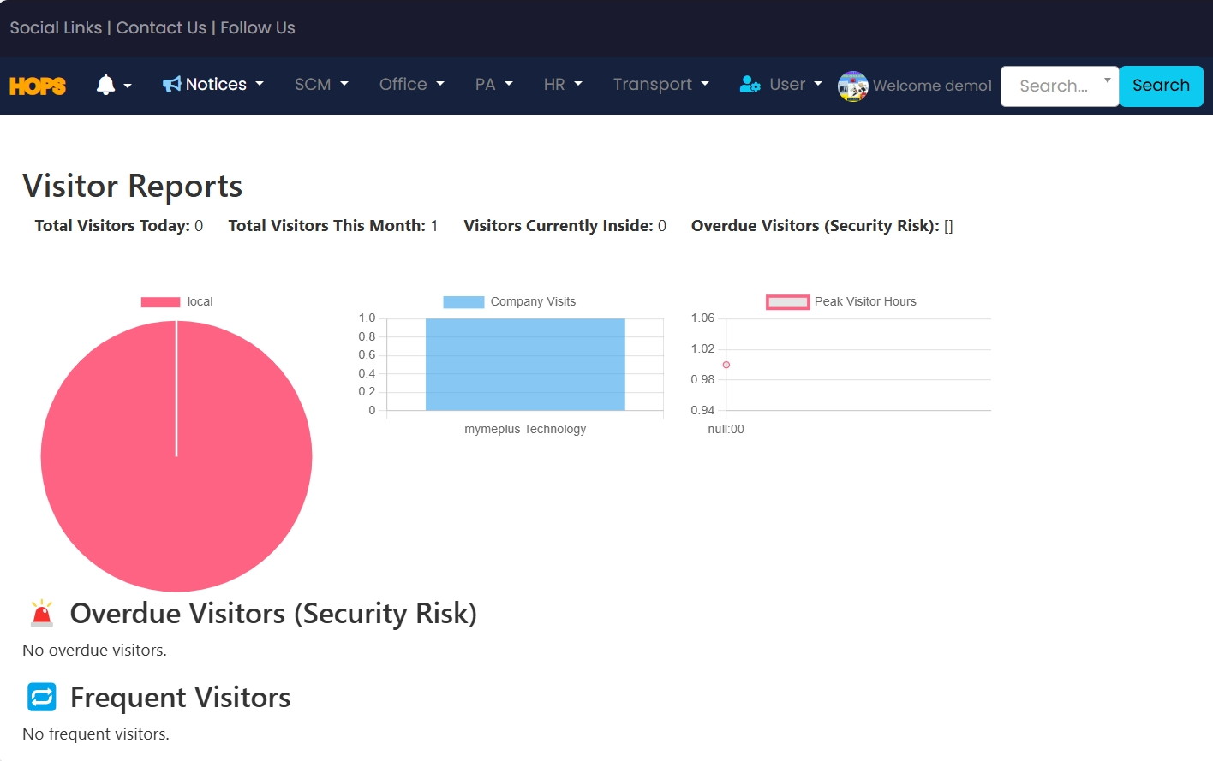Toggle the Company Visits legend item
This screenshot has width=1213, height=761.
509,301
